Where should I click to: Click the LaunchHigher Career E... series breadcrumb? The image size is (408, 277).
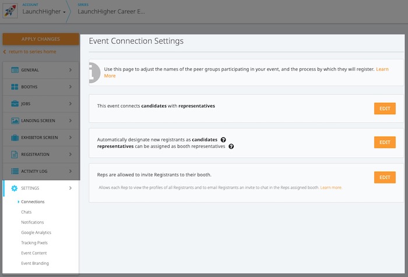[111, 12]
